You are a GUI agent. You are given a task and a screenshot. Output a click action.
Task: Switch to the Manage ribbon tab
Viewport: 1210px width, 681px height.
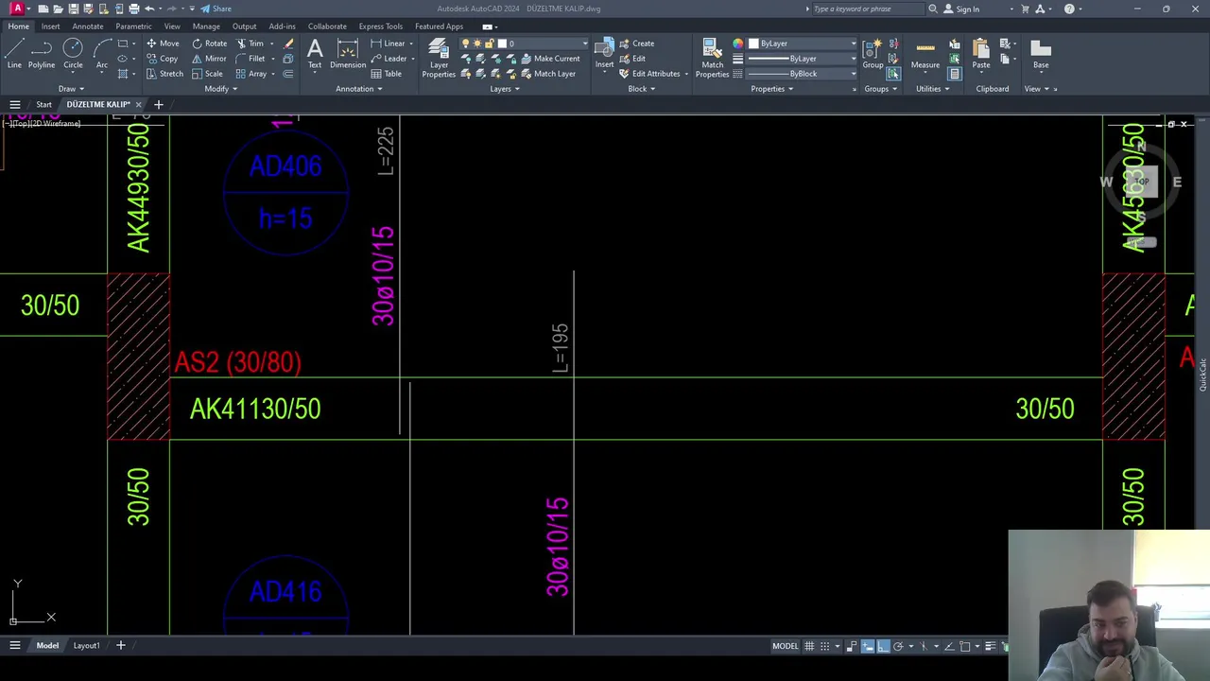[x=206, y=26]
